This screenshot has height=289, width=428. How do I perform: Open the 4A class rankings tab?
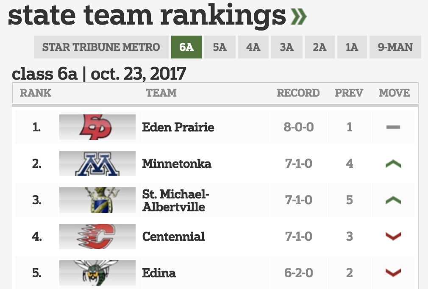pyautogui.click(x=253, y=47)
